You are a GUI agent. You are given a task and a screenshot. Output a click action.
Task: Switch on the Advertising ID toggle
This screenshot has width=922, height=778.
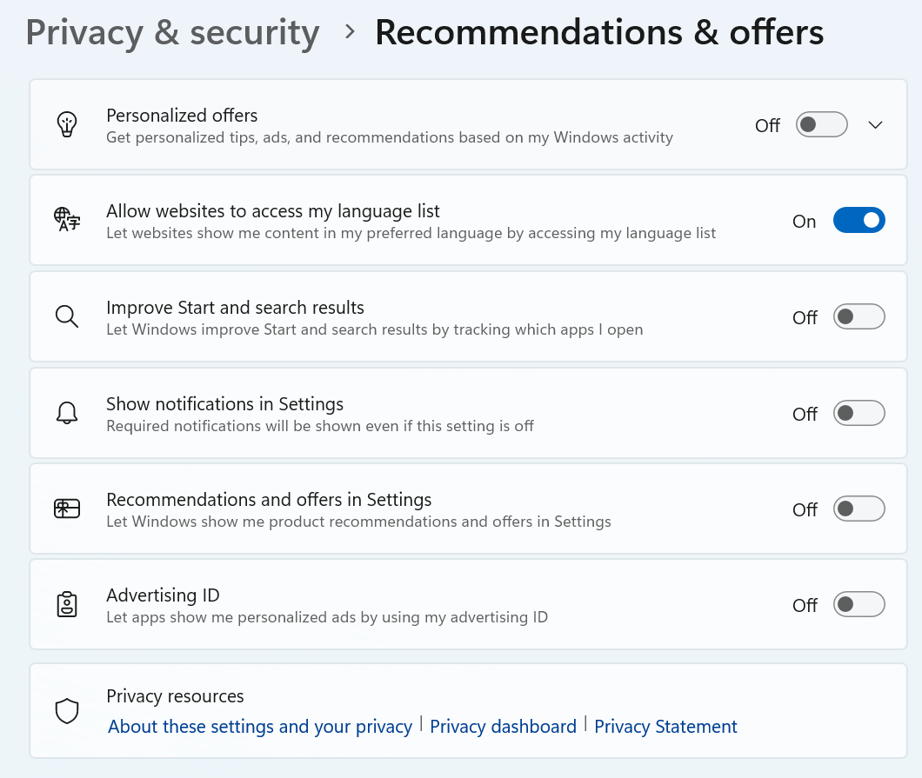tap(859, 605)
